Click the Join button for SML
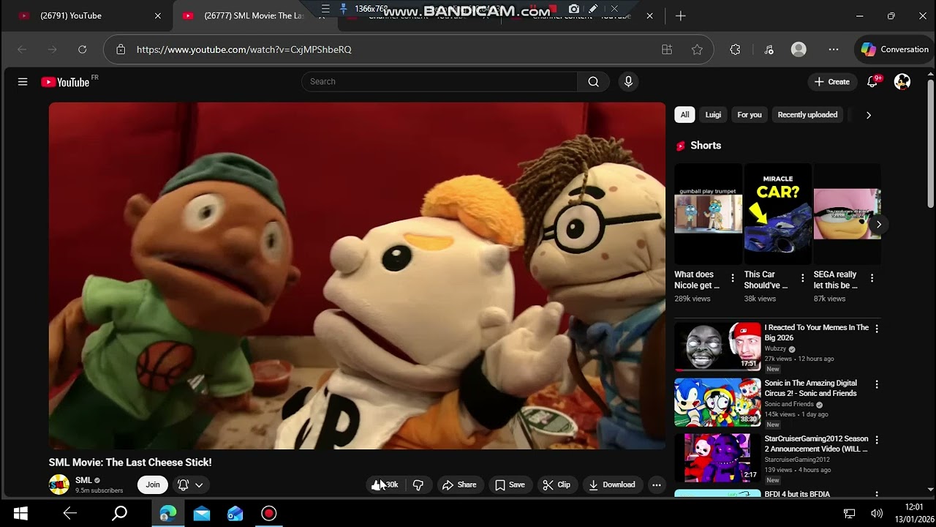Screen dimensions: 936x527 click(153, 485)
